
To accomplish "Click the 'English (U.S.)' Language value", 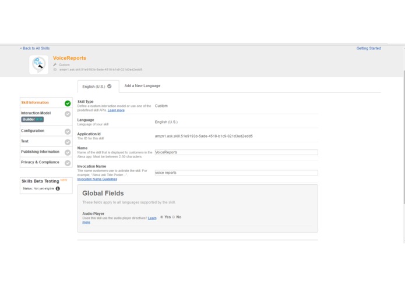I will [166, 122].
